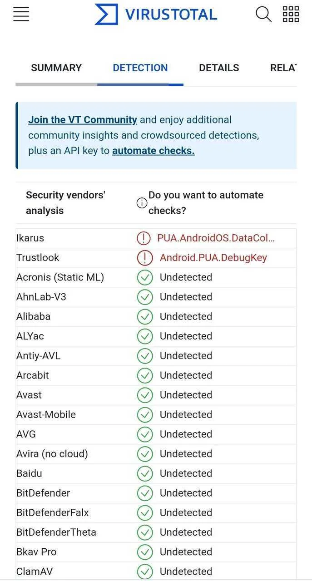Open the search magnifier icon
Image resolution: width=312 pixels, height=581 pixels.
coord(263,14)
